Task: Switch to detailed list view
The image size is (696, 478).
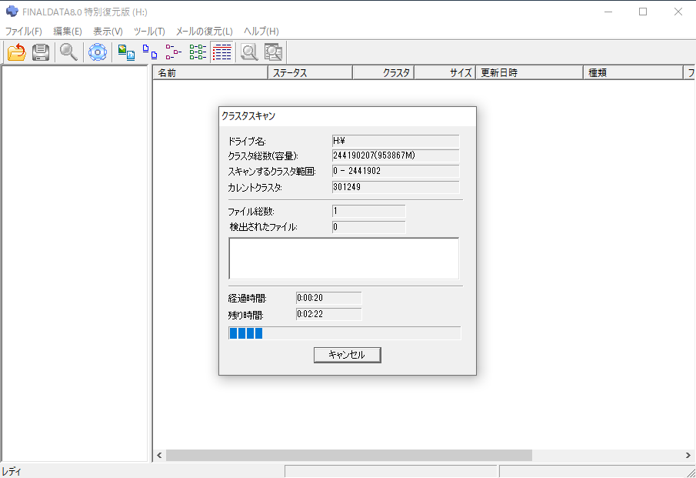Action: coord(222,52)
